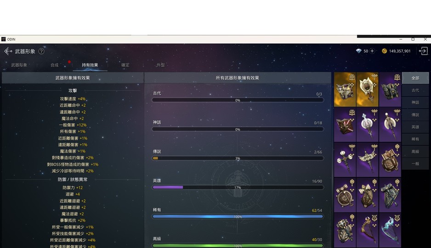Filter skins by 全部 category
The image size is (431, 248).
click(415, 78)
